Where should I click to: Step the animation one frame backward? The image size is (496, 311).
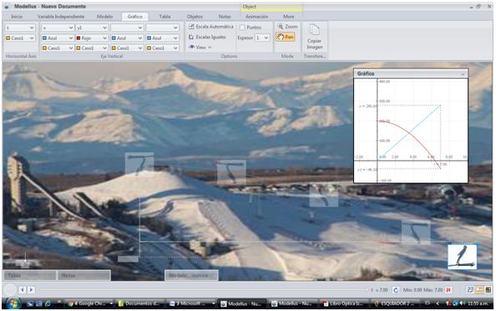pyautogui.click(x=23, y=289)
